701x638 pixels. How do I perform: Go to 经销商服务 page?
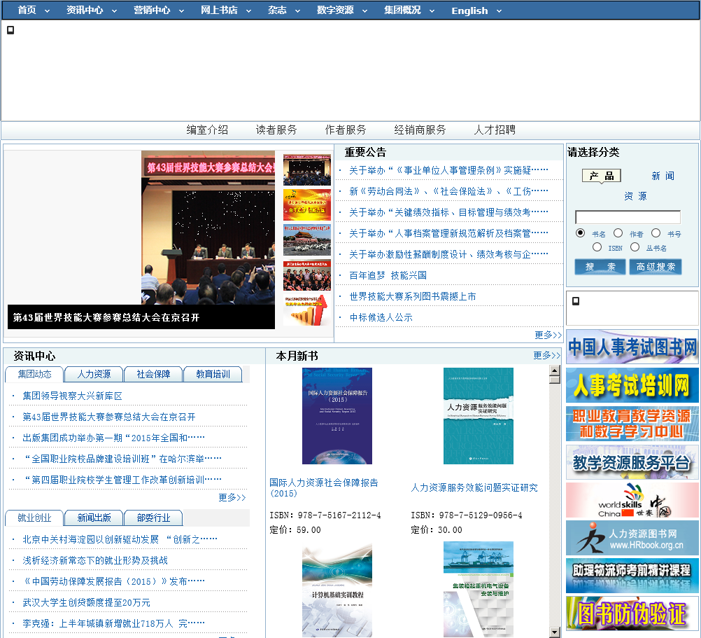coord(420,130)
